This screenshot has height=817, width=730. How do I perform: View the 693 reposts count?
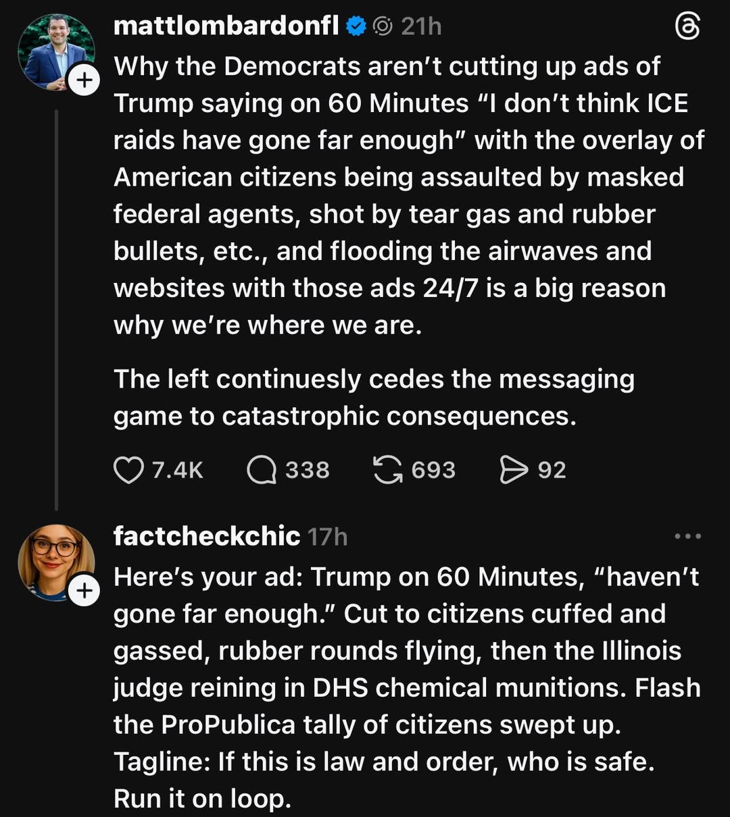click(431, 470)
